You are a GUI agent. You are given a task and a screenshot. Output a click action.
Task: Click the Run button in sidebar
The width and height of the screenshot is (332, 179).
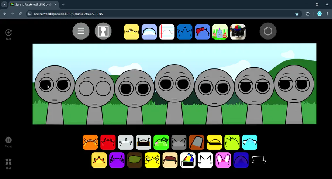click(x=8, y=34)
